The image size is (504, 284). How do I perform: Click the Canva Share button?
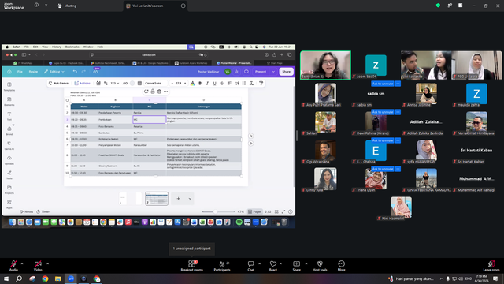coord(287,72)
